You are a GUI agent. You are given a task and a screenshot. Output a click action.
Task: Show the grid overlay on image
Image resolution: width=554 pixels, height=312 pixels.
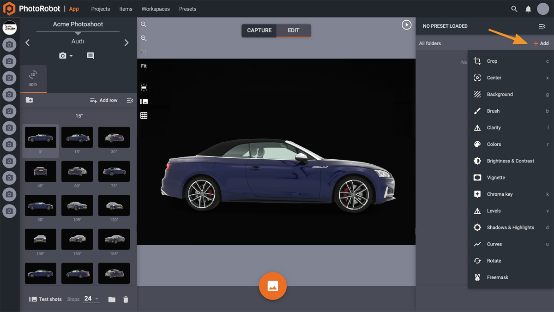point(144,115)
